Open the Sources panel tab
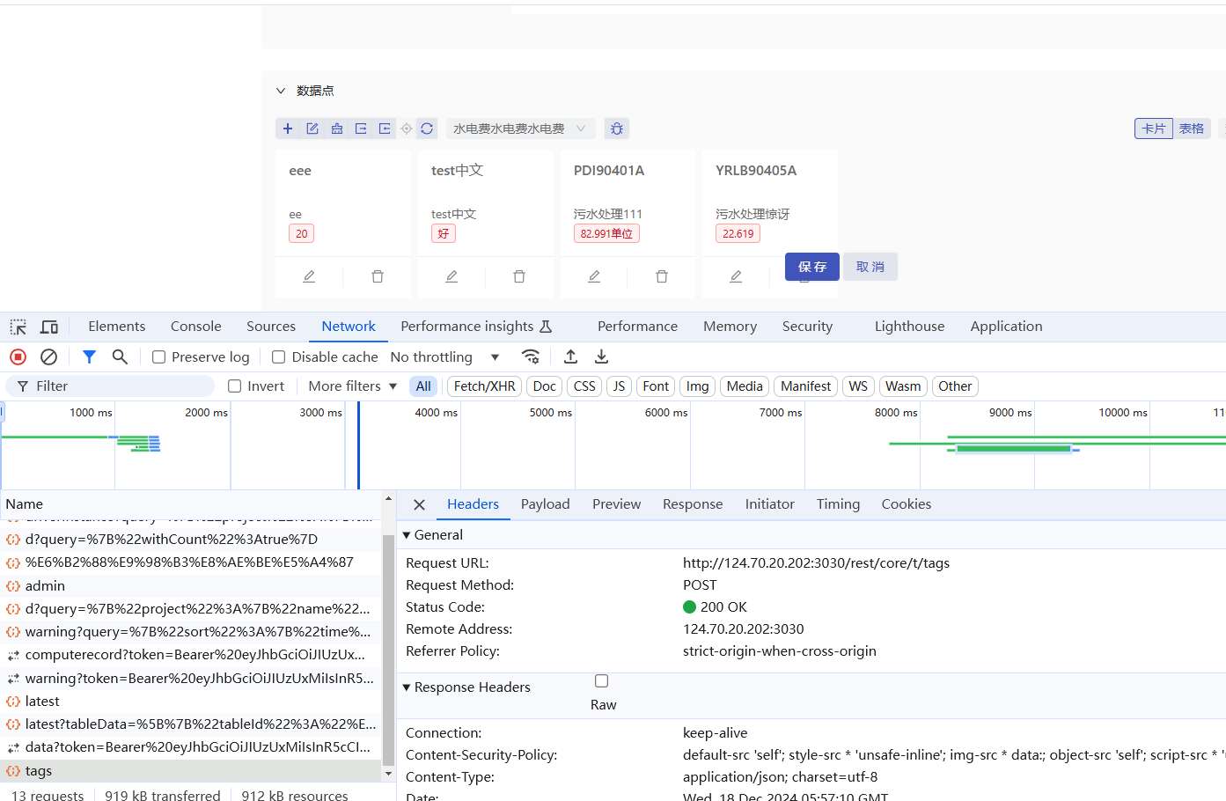The image size is (1226, 801). point(271,327)
